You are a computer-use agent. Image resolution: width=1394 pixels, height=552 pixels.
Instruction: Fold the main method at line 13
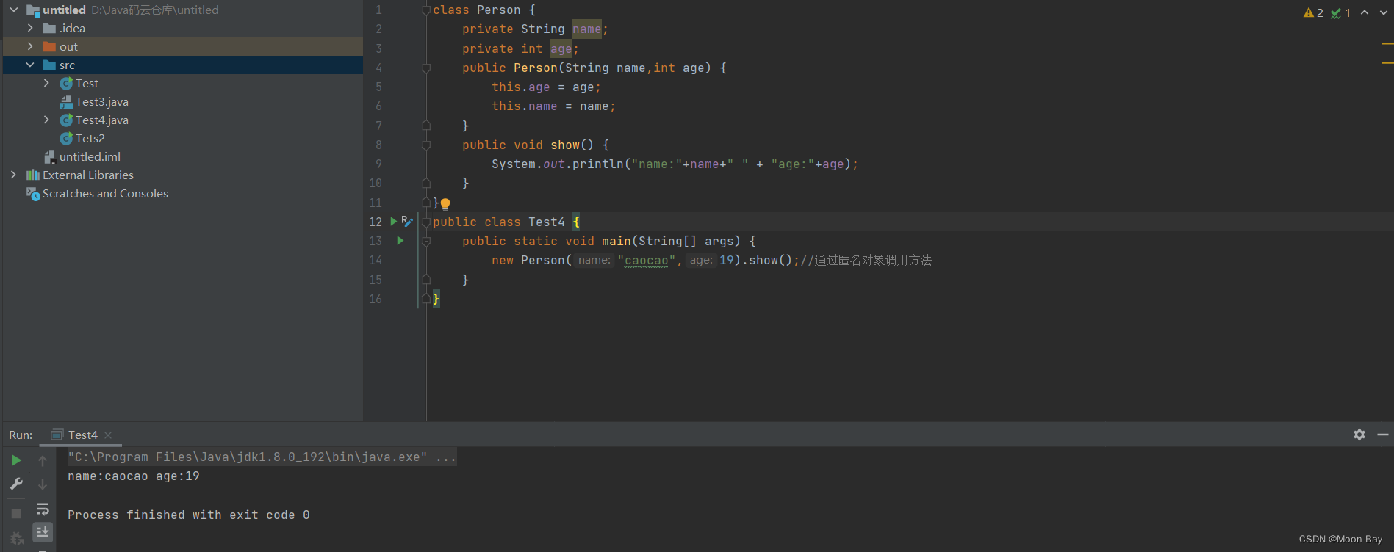pos(426,241)
